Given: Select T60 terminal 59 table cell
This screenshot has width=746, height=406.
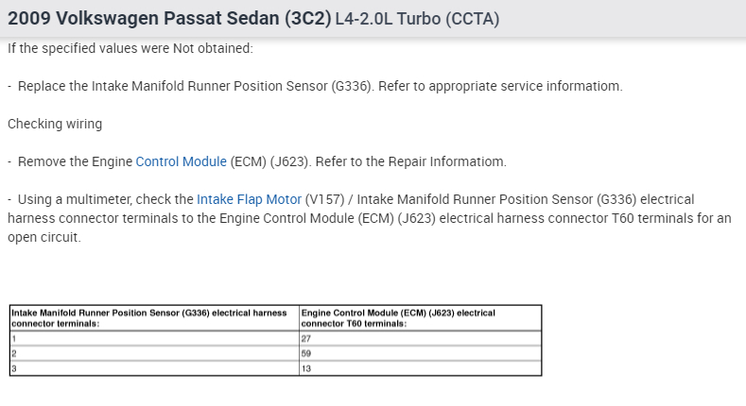Looking at the screenshot, I should (419, 353).
